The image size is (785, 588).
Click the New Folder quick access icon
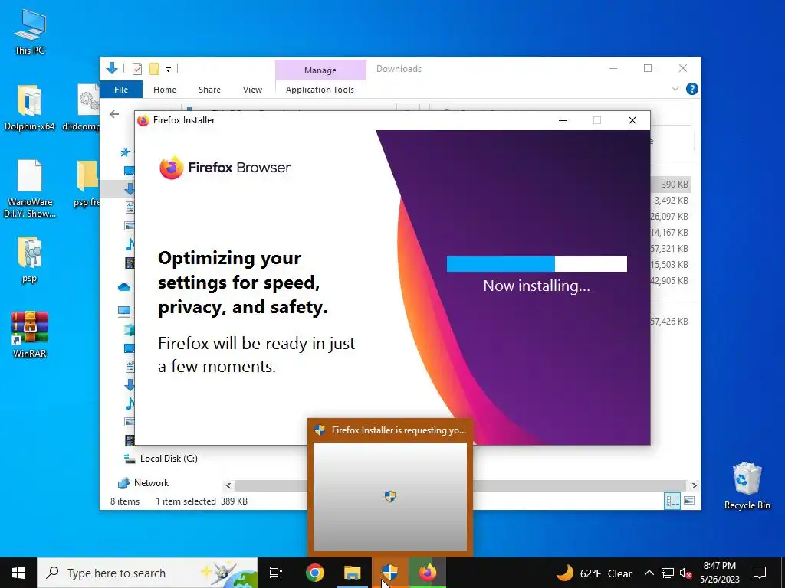tap(154, 69)
